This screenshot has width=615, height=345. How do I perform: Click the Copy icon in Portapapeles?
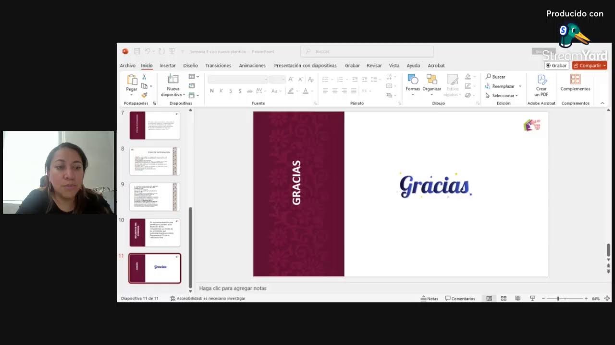click(144, 86)
